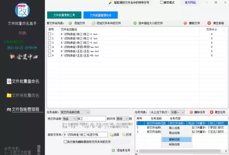
Task: Choose 粘贴任务 from context menu
Action: point(177,144)
